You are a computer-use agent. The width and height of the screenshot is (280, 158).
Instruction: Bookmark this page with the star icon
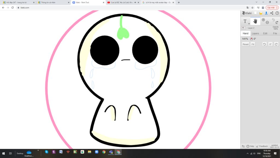(252, 7)
